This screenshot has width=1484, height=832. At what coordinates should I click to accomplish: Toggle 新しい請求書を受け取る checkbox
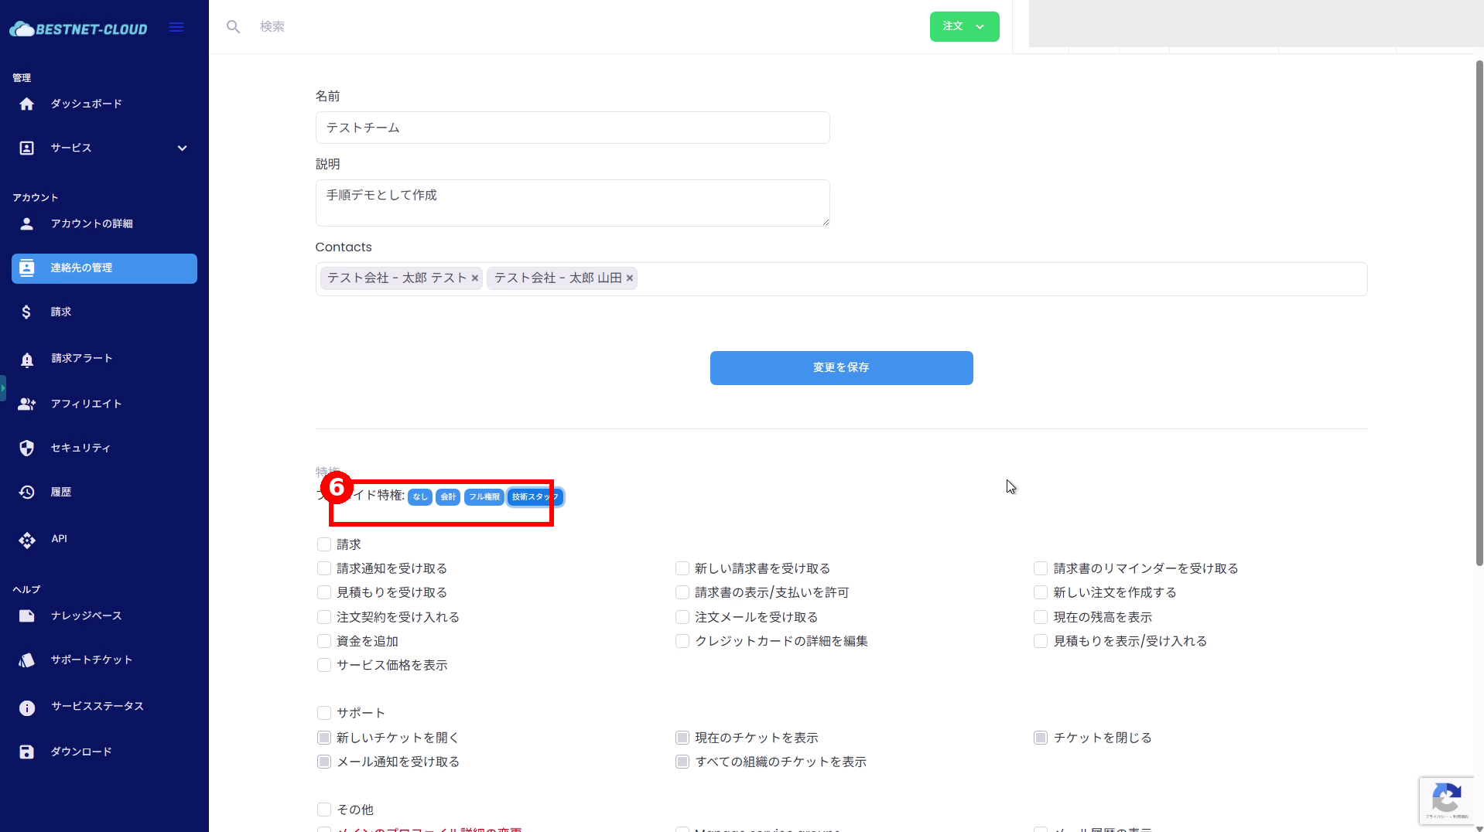(682, 569)
